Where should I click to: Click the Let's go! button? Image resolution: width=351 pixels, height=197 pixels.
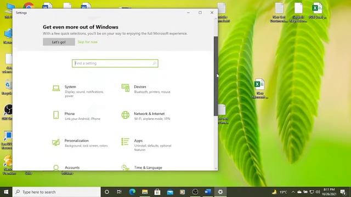pyautogui.click(x=59, y=42)
